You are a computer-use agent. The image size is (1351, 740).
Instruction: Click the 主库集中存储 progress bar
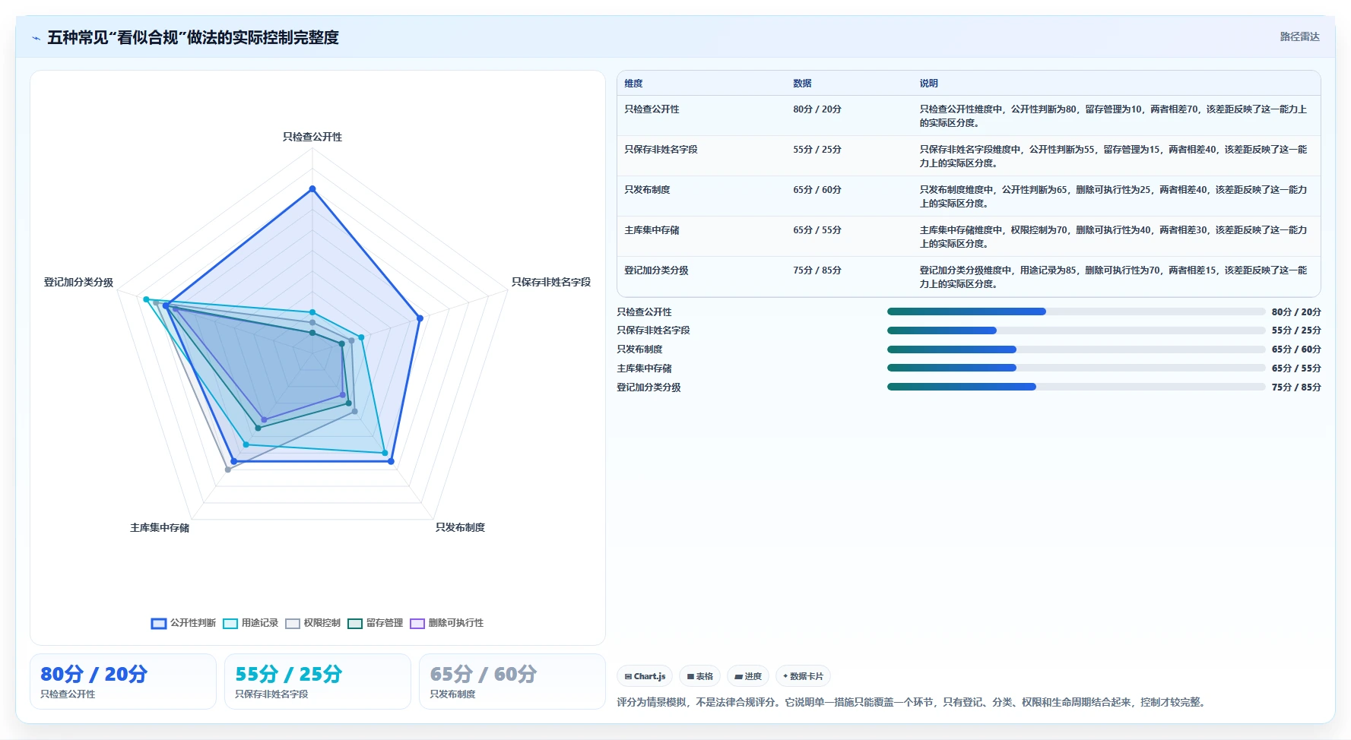tap(1076, 368)
